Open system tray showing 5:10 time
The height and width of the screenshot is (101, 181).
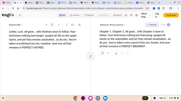point(174,98)
